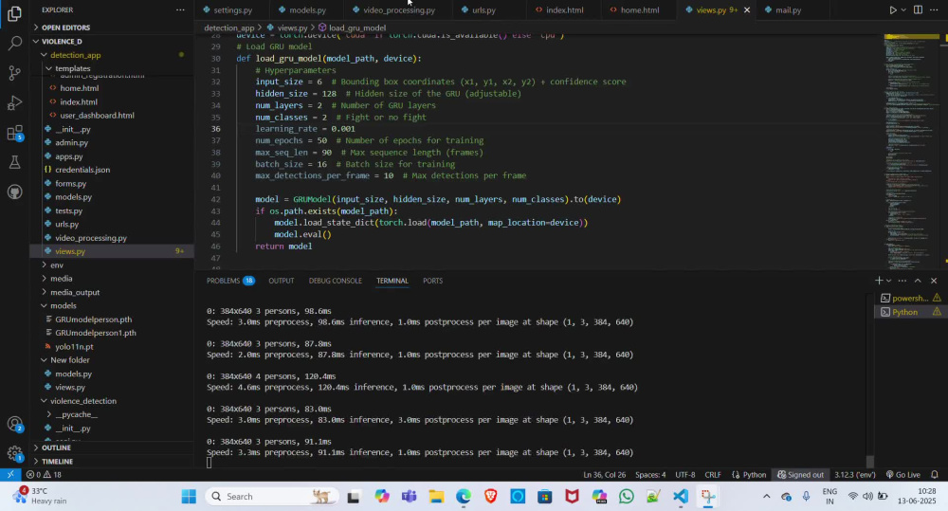Open the GitHub view in activity bar
Screen dimensions: 948x511
click(14, 192)
